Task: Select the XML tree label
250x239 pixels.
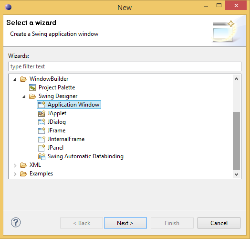Action: 35,165
